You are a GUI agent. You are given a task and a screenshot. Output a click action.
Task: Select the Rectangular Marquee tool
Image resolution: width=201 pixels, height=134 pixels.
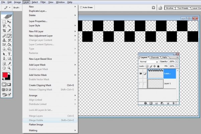tap(4, 22)
